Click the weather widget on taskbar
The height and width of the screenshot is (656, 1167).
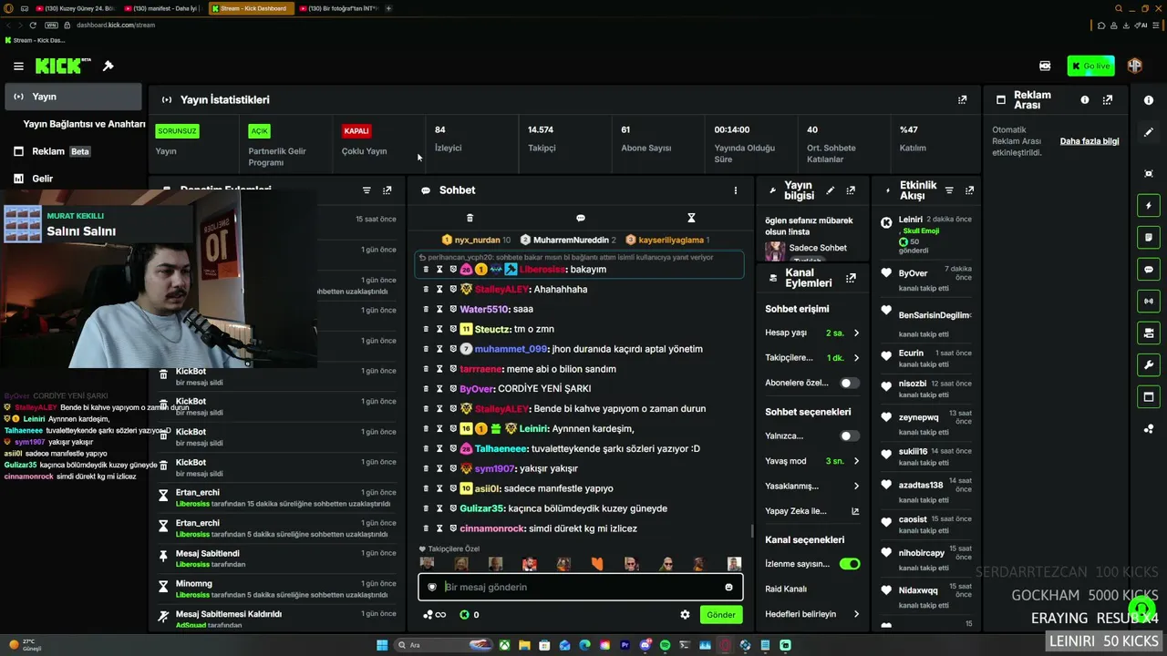27,645
